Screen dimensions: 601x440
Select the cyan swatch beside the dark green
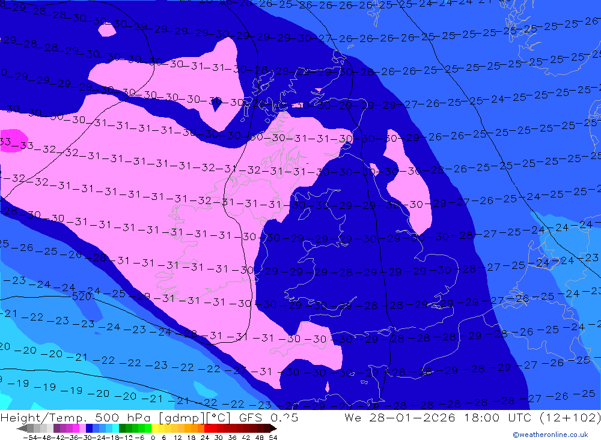point(115,428)
